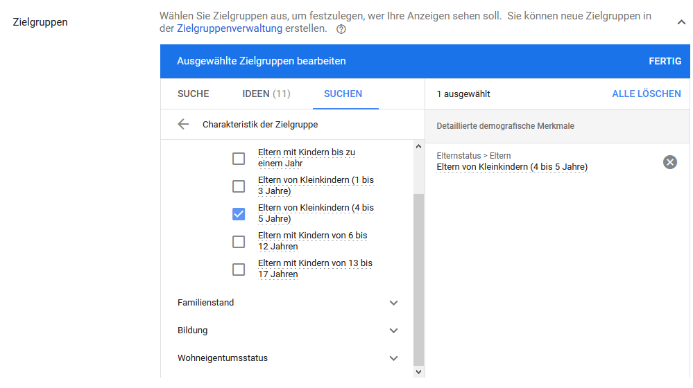Click the FERTIG button
The width and height of the screenshot is (693, 388).
tap(665, 61)
